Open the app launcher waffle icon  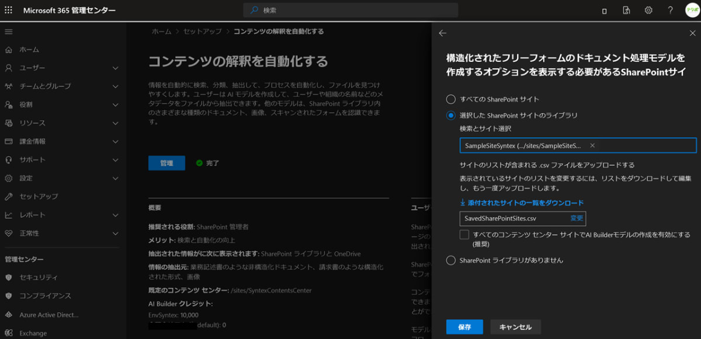(x=9, y=10)
